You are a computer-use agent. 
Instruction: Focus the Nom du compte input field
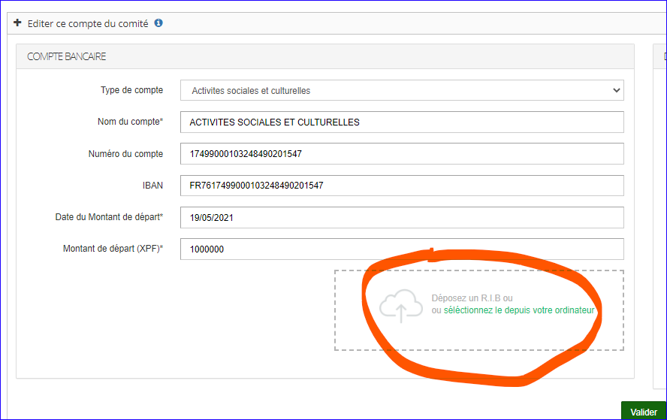pos(402,122)
